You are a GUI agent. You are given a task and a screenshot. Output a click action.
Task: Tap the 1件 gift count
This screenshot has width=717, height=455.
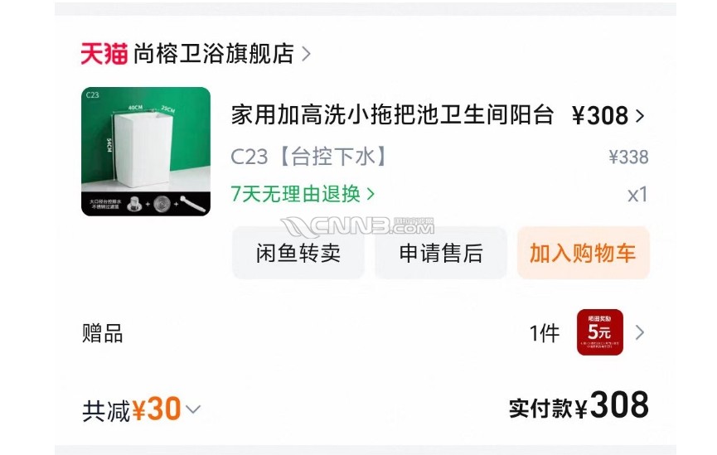[x=544, y=333]
